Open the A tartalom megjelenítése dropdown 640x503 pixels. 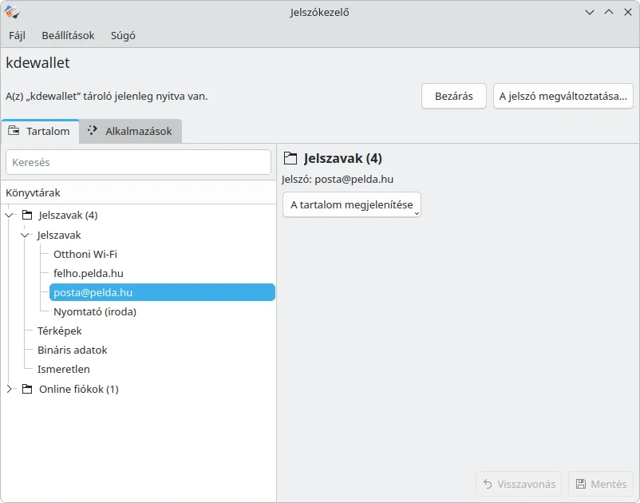click(x=352, y=204)
